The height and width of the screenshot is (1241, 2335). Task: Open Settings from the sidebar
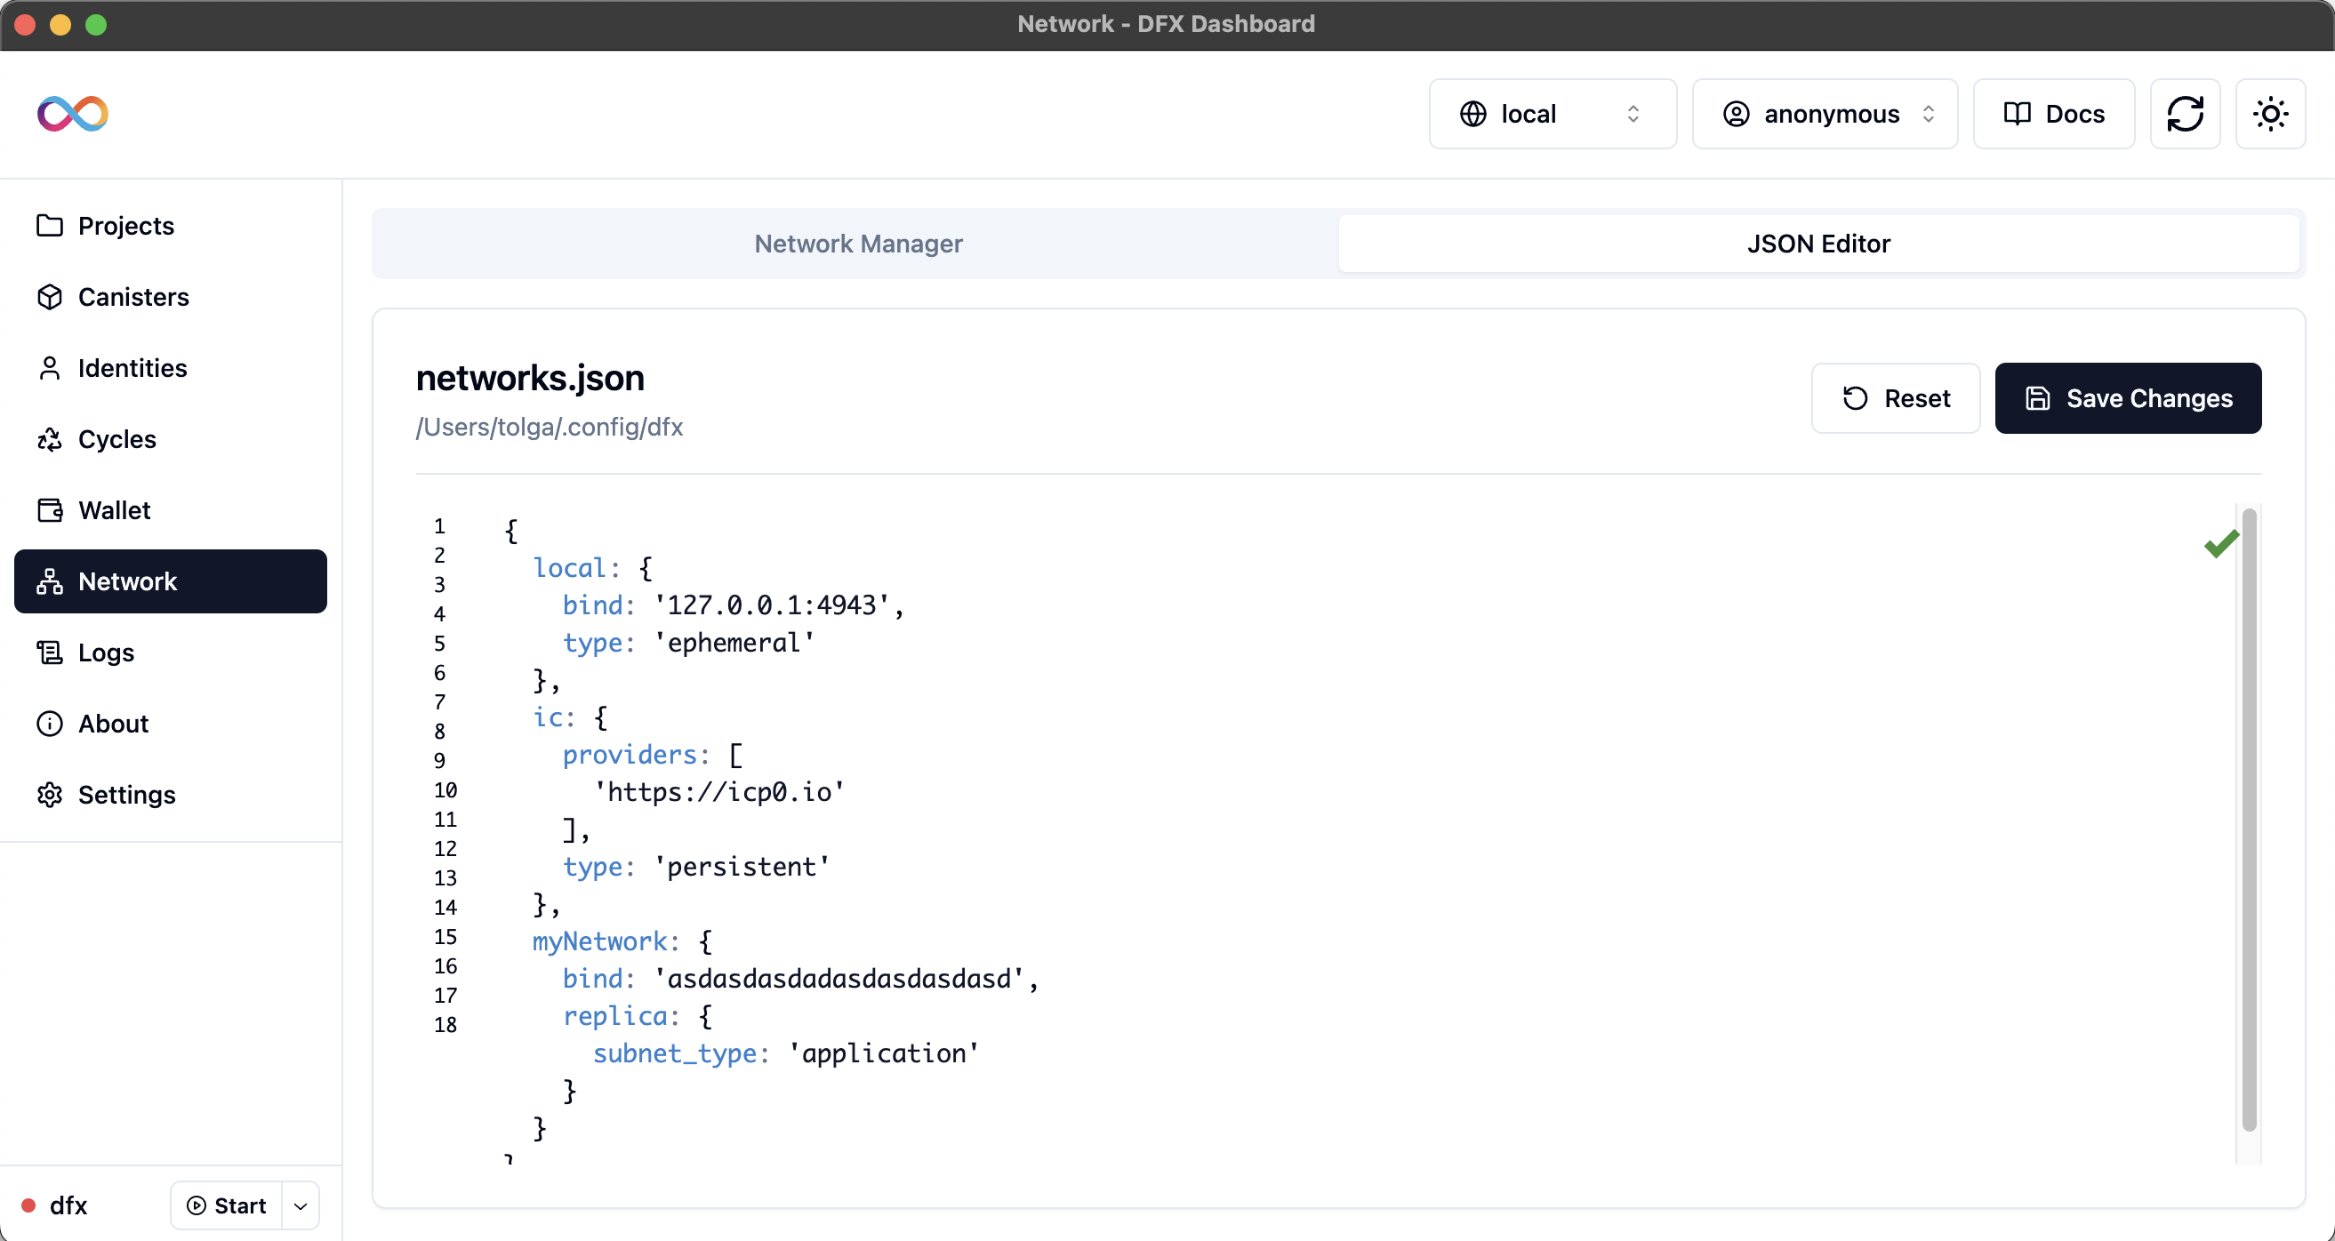tap(127, 795)
